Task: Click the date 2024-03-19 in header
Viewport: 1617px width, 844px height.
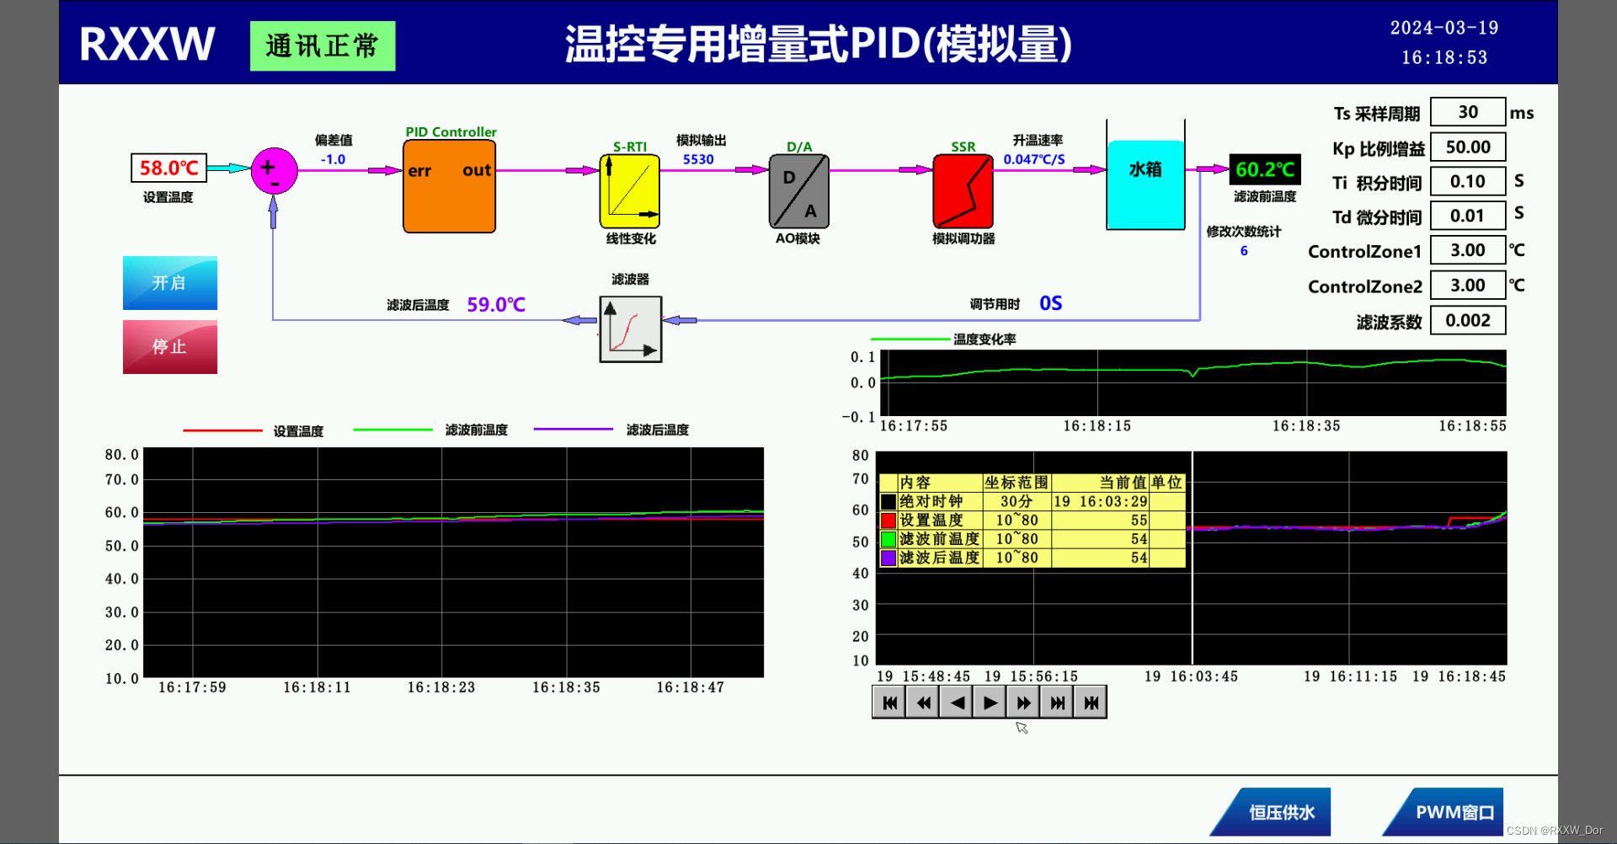Action: pos(1444,28)
